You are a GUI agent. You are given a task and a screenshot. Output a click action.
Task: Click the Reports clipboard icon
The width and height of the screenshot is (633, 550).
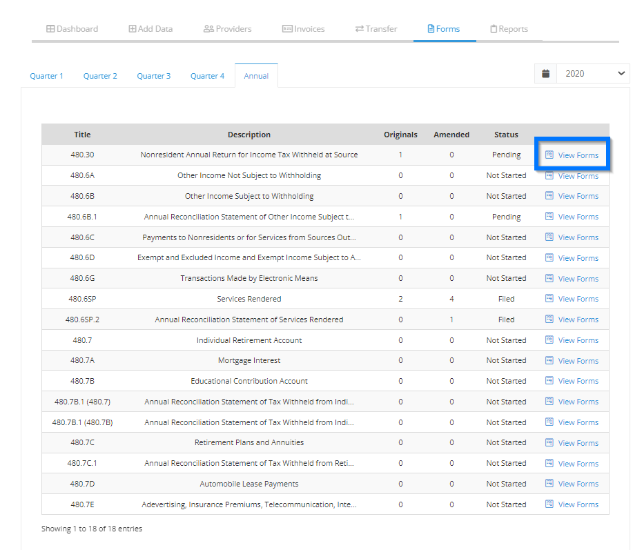point(494,29)
